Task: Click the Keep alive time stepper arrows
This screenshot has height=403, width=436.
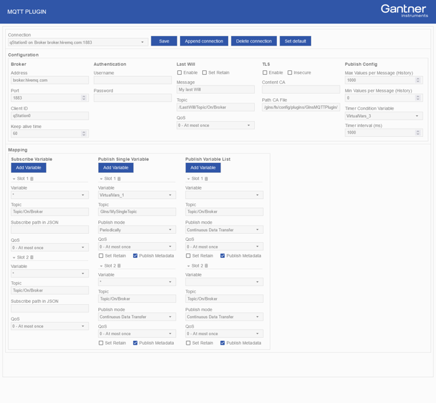Action: coord(84,134)
